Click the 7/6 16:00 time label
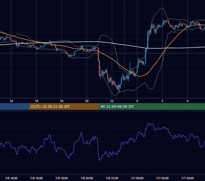Image resolution: width=205 pixels, height=181 pixels. 36,178
